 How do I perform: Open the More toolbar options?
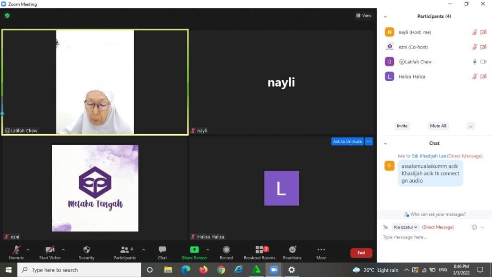[x=321, y=250]
